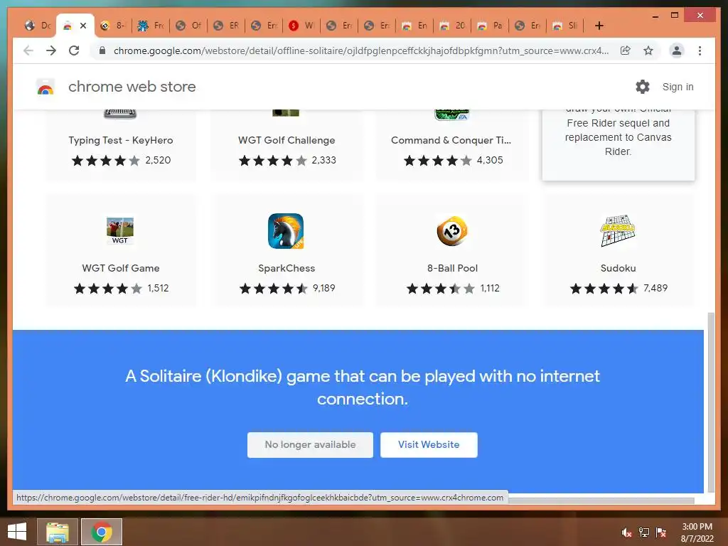Image resolution: width=728 pixels, height=546 pixels.
Task: Click WGT Golf Challenge rating count 2,333
Action: tap(323, 160)
